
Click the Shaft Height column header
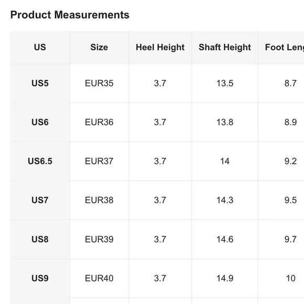(225, 47)
